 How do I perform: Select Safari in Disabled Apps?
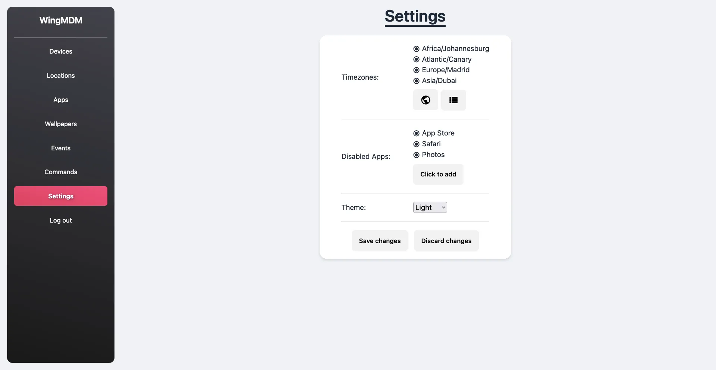417,144
